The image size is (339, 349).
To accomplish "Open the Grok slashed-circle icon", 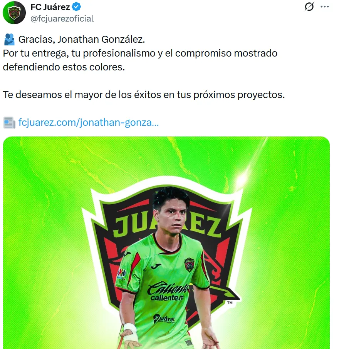I will click(309, 7).
